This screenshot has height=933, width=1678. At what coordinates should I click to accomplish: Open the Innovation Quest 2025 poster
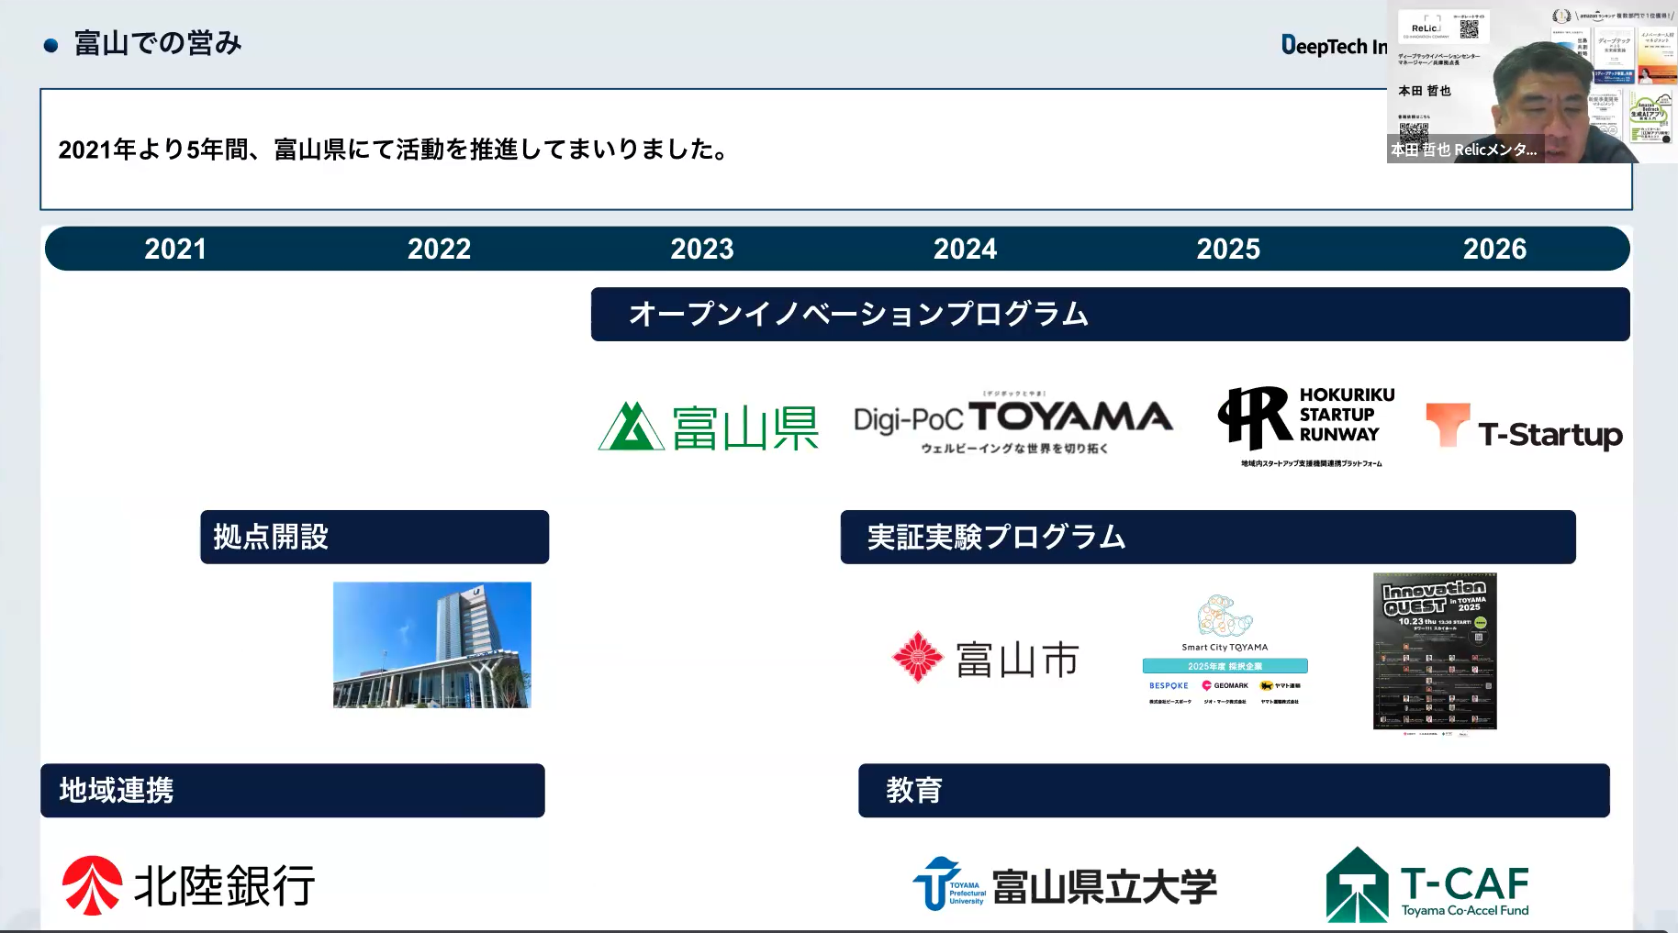coord(1435,652)
